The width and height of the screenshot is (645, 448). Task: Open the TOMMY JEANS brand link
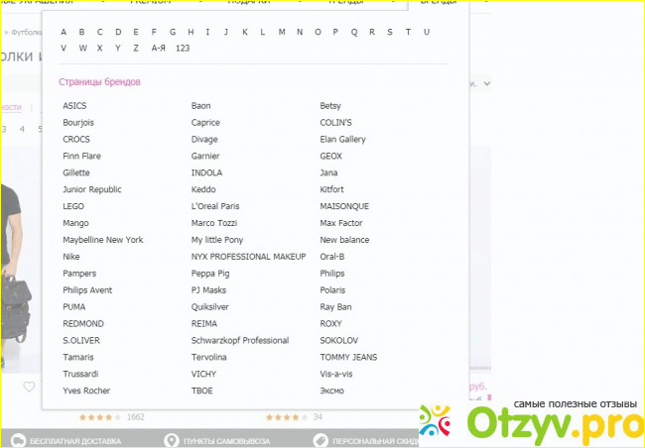(348, 357)
